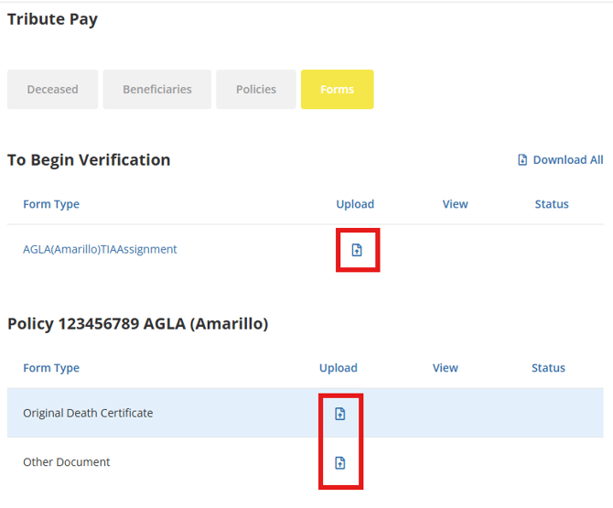Select the highlighted Forms tab
613x508 pixels.
[337, 90]
